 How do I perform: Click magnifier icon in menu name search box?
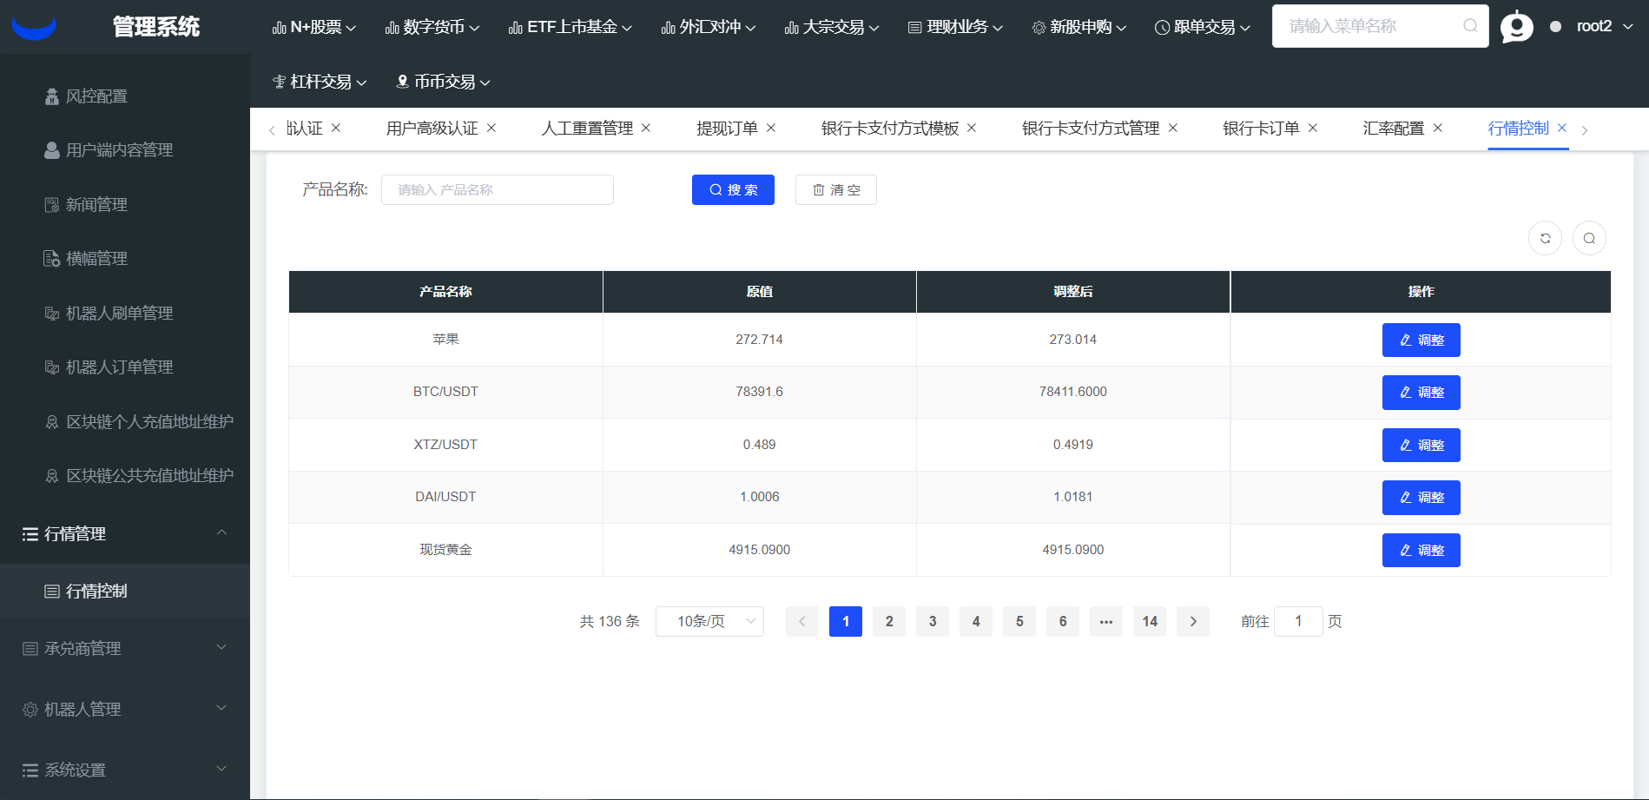1469,26
